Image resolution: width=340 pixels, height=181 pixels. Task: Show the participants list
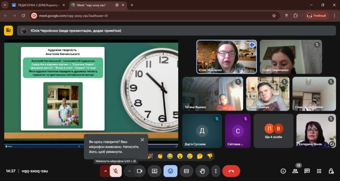pos(295,171)
